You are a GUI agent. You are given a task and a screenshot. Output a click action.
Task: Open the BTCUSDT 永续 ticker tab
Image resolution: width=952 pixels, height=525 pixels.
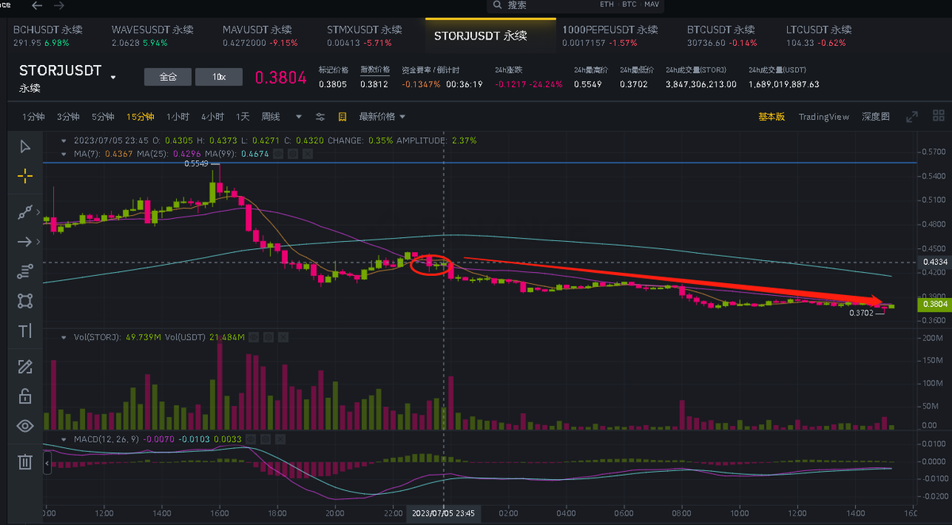(721, 35)
